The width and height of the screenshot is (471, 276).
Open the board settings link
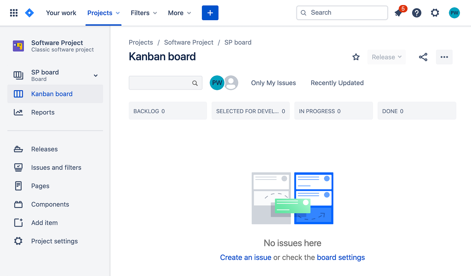tap(341, 257)
